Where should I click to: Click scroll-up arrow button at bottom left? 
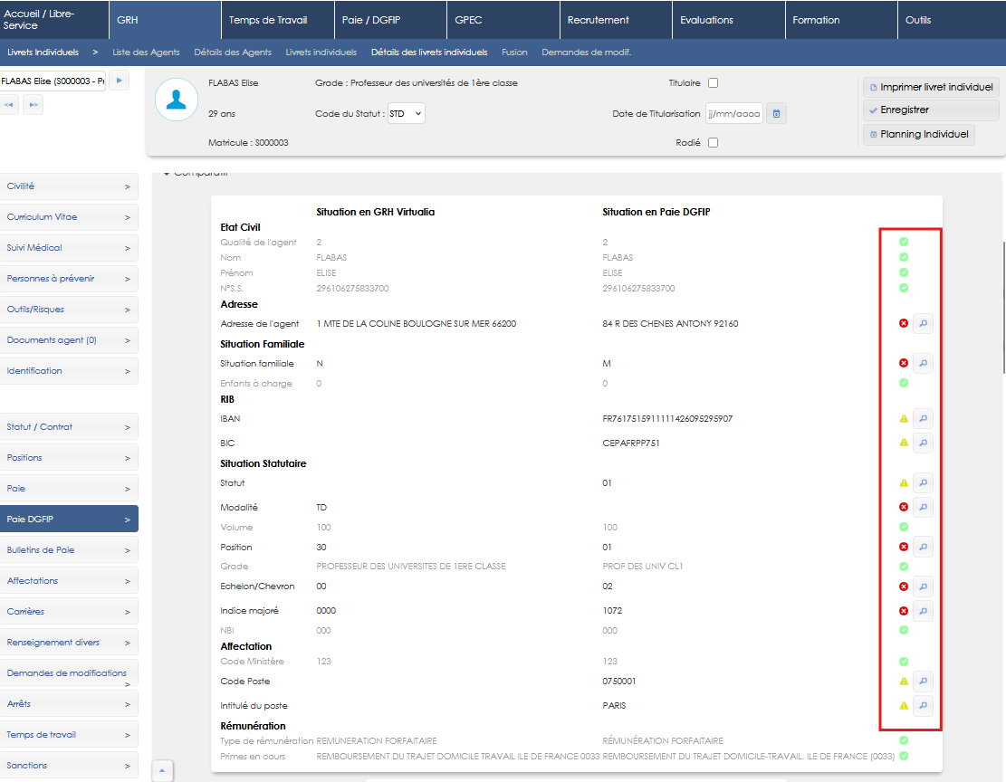(161, 770)
